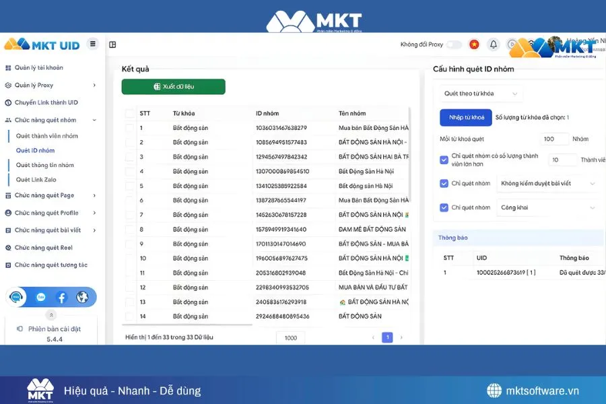Select Quét Link Zalo in sidebar
Image resolution: width=606 pixels, height=404 pixels.
coord(35,179)
